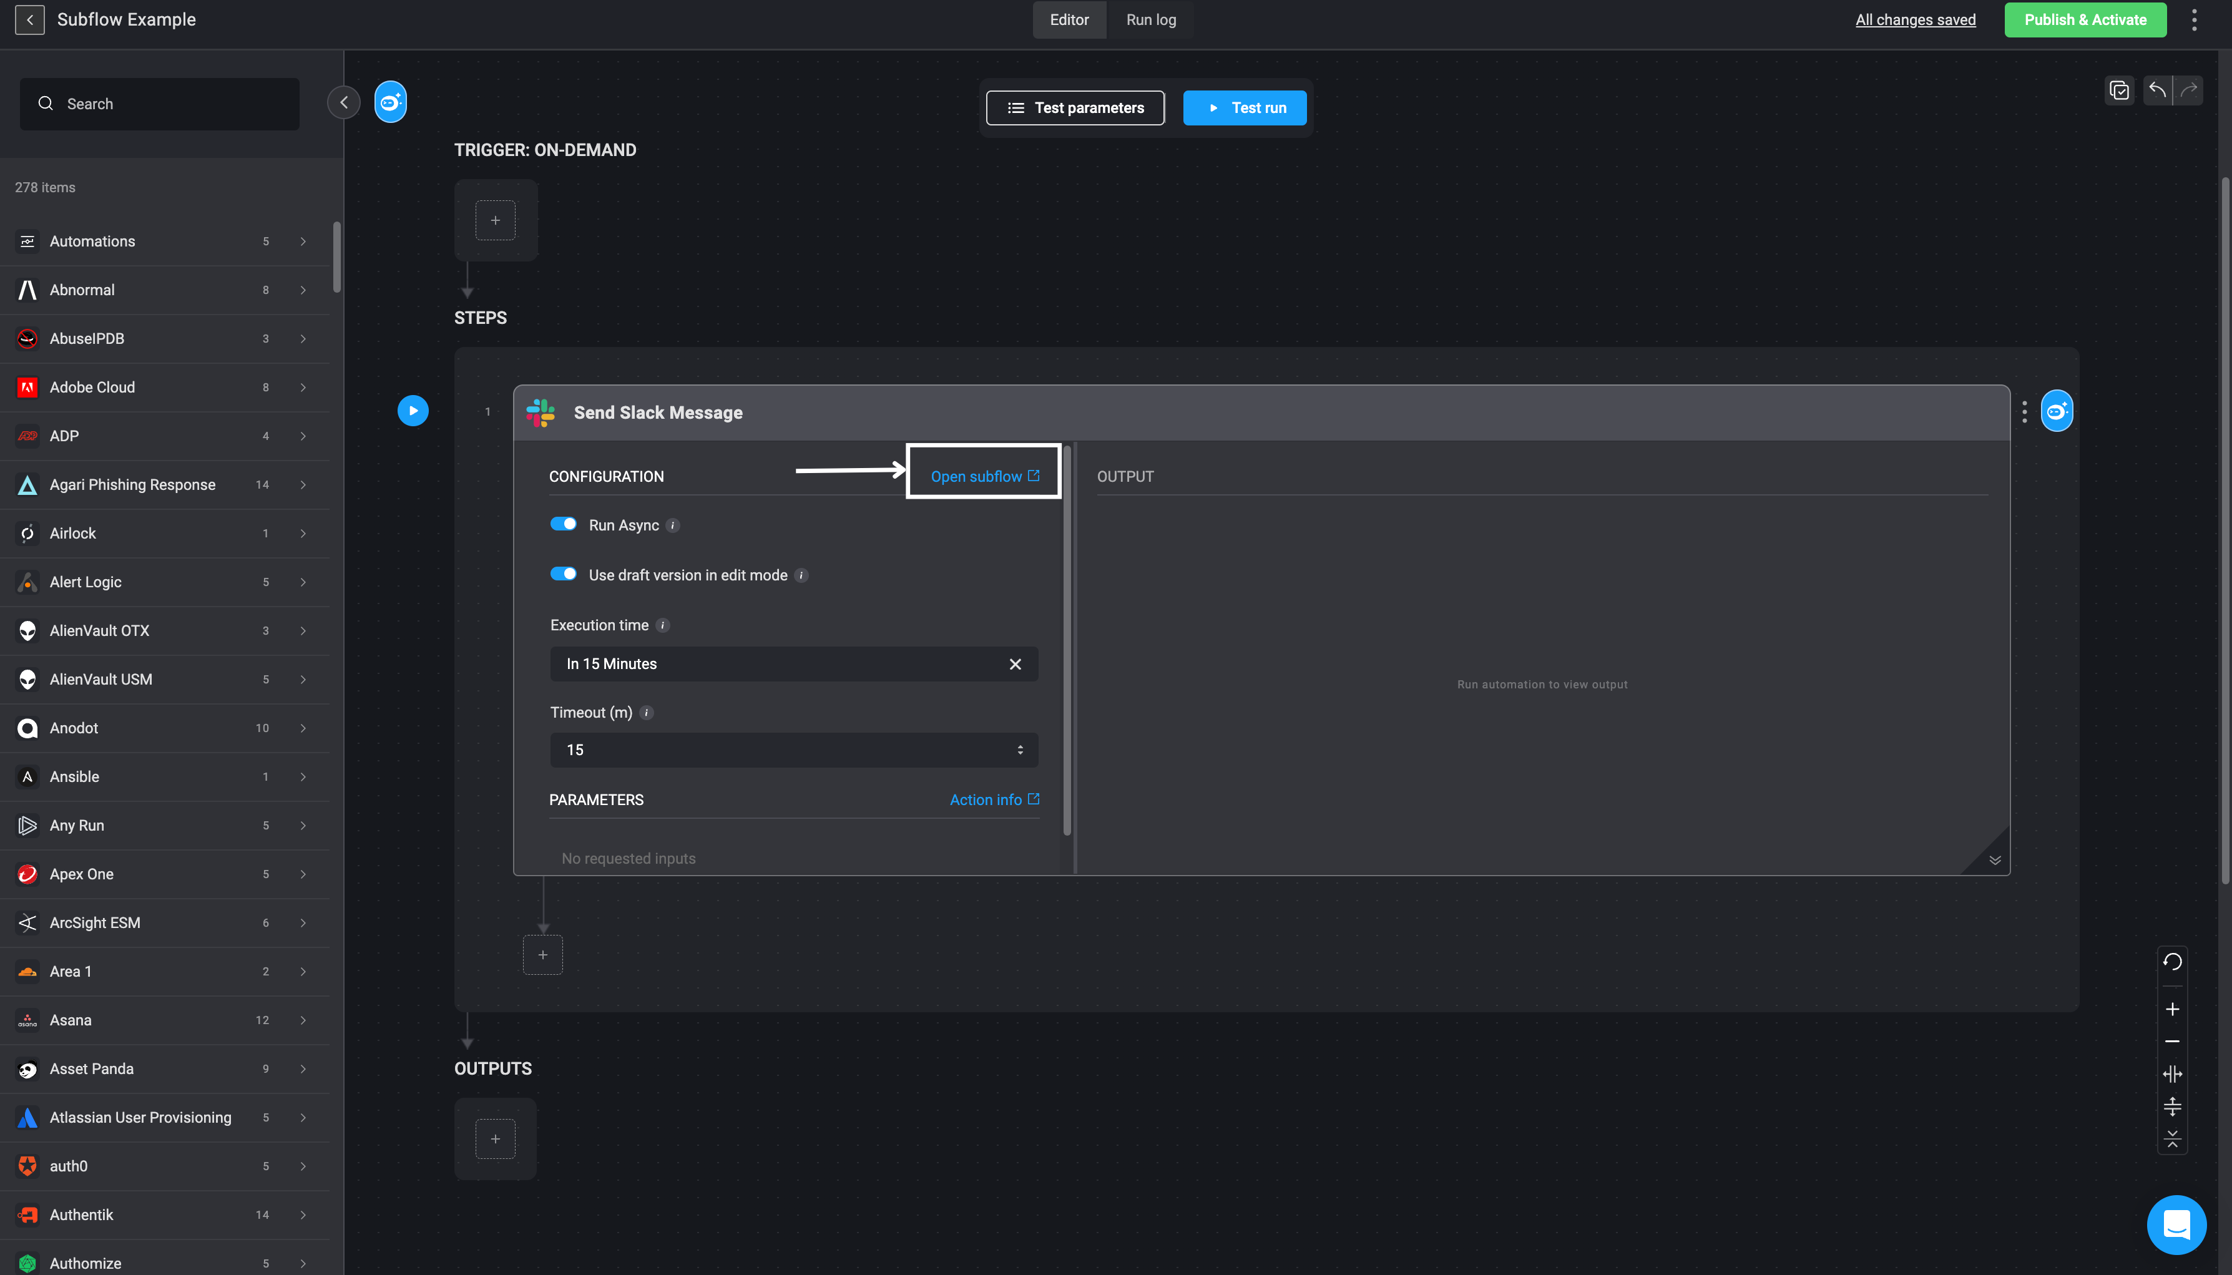Open the three-dot menu in top bar

2193,19
